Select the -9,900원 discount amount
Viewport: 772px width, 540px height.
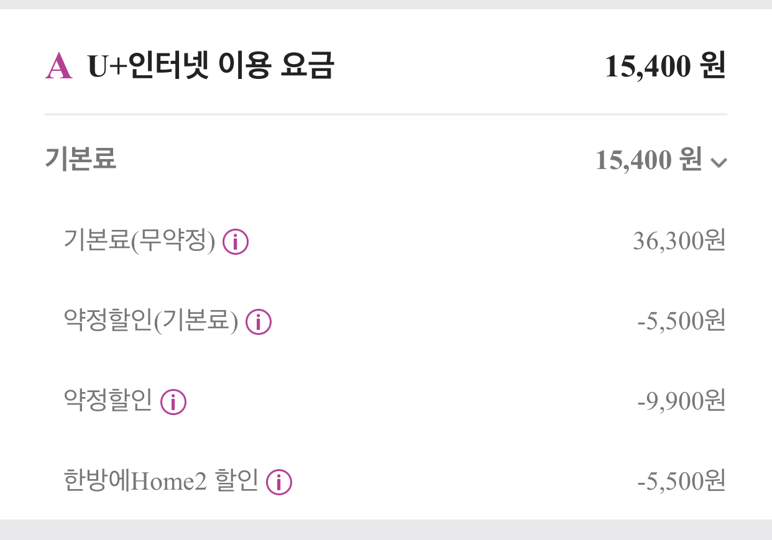coord(681,401)
